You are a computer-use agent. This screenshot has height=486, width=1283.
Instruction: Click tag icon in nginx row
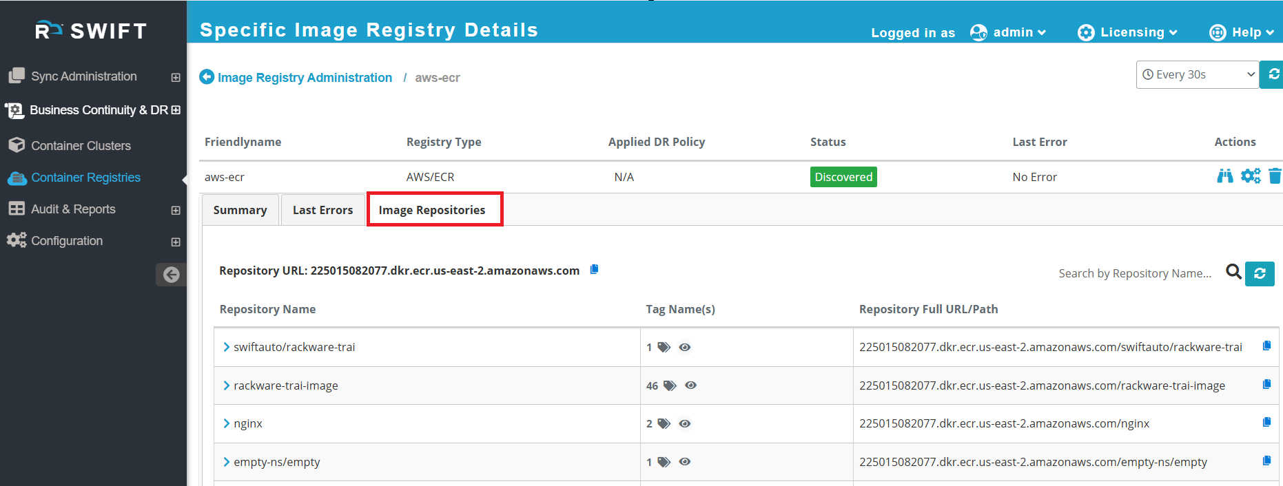click(664, 423)
